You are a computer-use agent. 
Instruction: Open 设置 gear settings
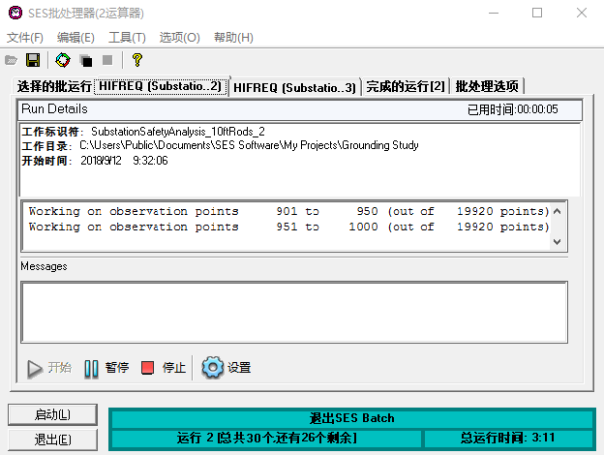pyautogui.click(x=226, y=368)
